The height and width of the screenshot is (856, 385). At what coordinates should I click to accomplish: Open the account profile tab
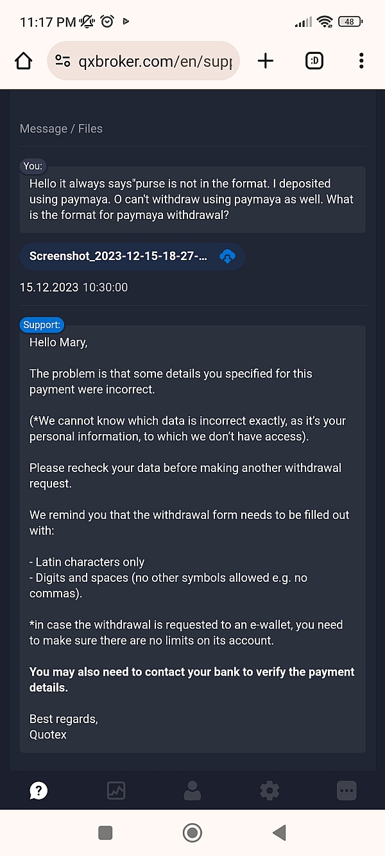pyautogui.click(x=193, y=790)
